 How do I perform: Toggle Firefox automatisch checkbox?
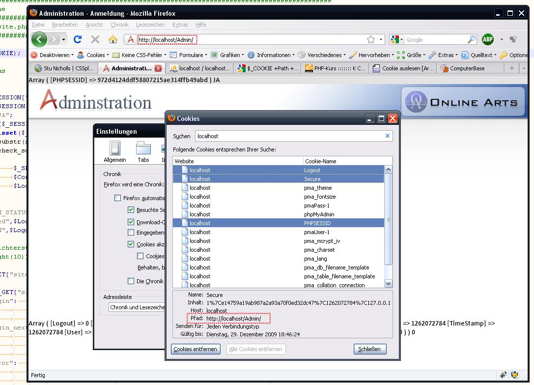click(x=118, y=198)
